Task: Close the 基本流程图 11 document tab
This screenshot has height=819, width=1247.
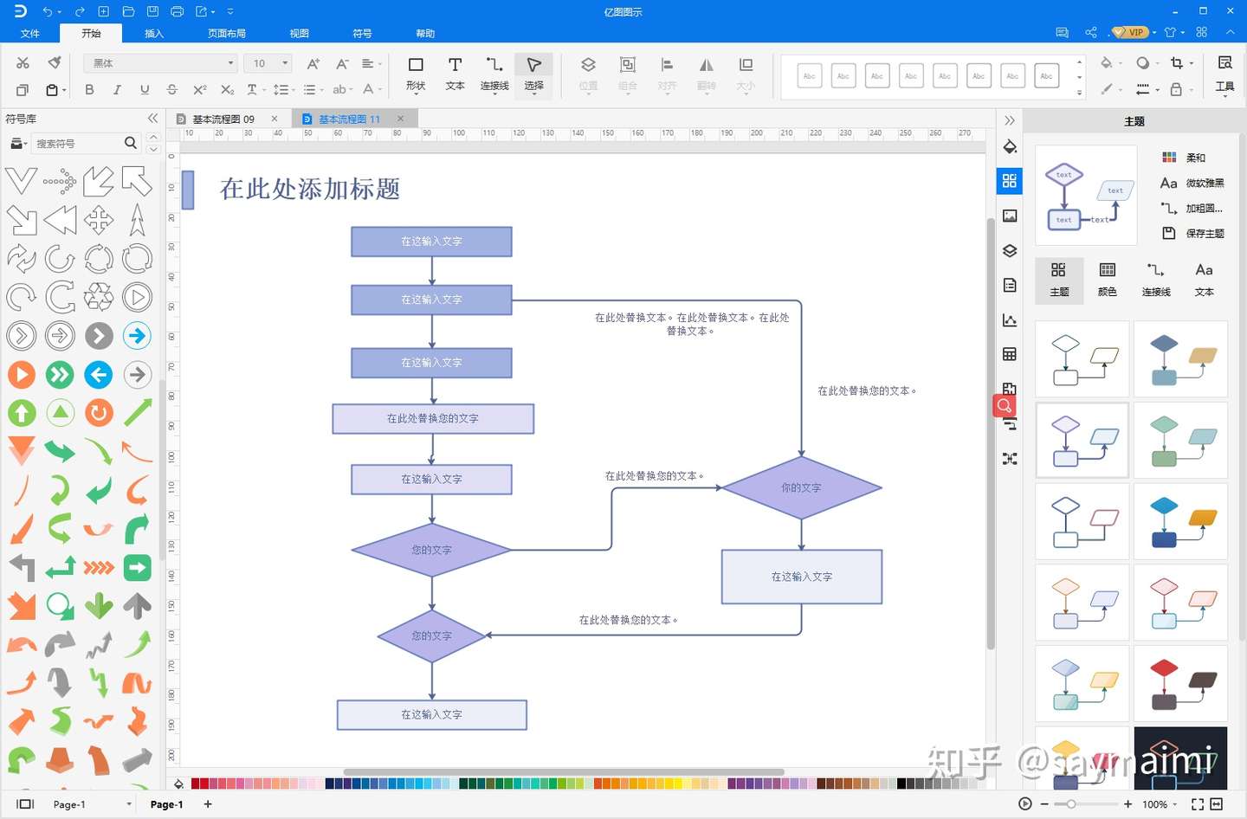Action: 400,119
